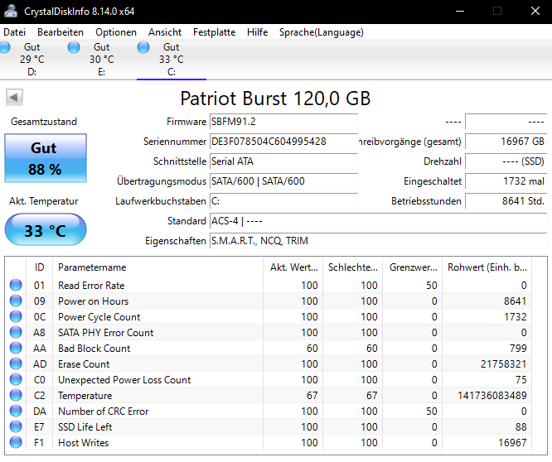This screenshot has height=462, width=552.
Task: Select the Power Cycle Count row
Action: pos(270,317)
